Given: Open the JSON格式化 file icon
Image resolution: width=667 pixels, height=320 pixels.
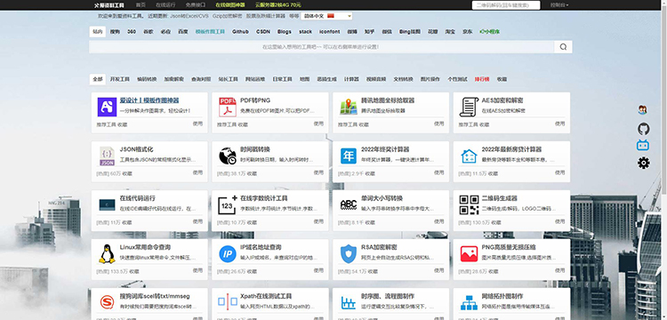Looking at the screenshot, I should (107, 156).
